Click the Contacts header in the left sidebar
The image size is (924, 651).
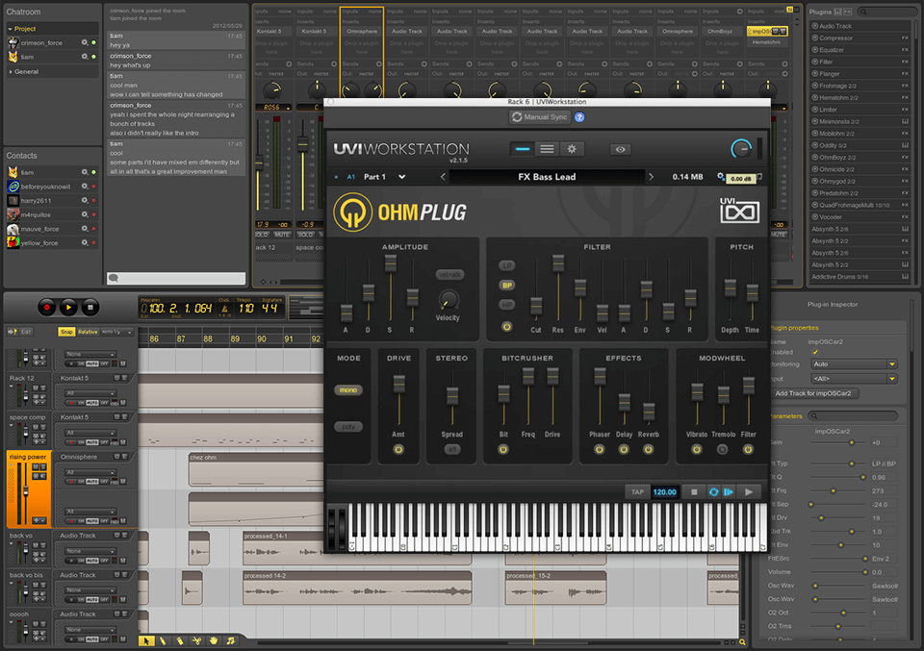click(x=20, y=155)
